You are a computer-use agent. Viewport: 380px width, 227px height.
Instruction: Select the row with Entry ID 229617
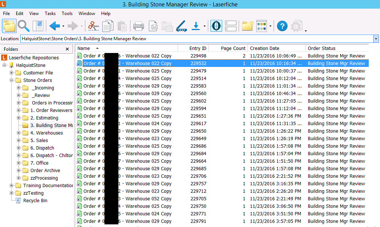(x=222, y=124)
